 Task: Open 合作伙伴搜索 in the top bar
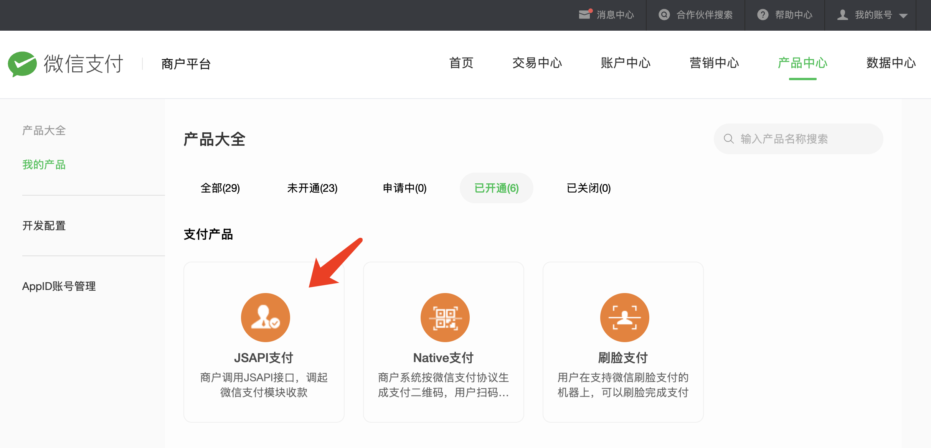[x=705, y=15]
